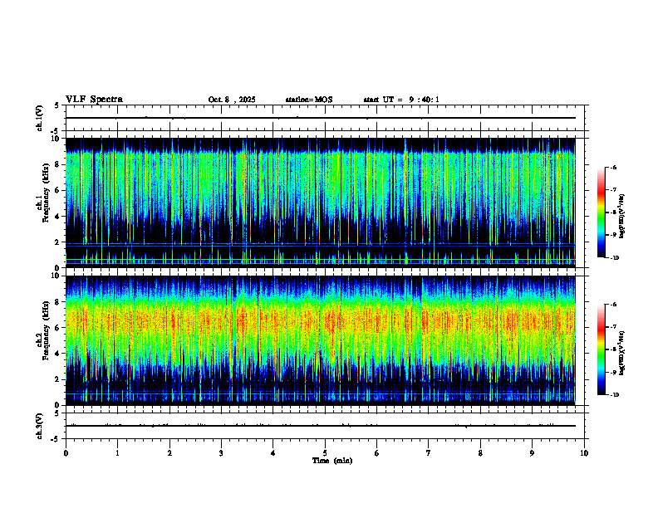Screen dimensions: 658x508
Task: Click the "Time (min)" axis label
Action: click(x=332, y=461)
